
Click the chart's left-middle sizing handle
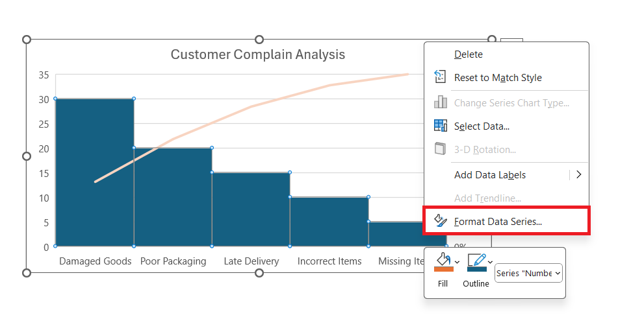click(27, 156)
